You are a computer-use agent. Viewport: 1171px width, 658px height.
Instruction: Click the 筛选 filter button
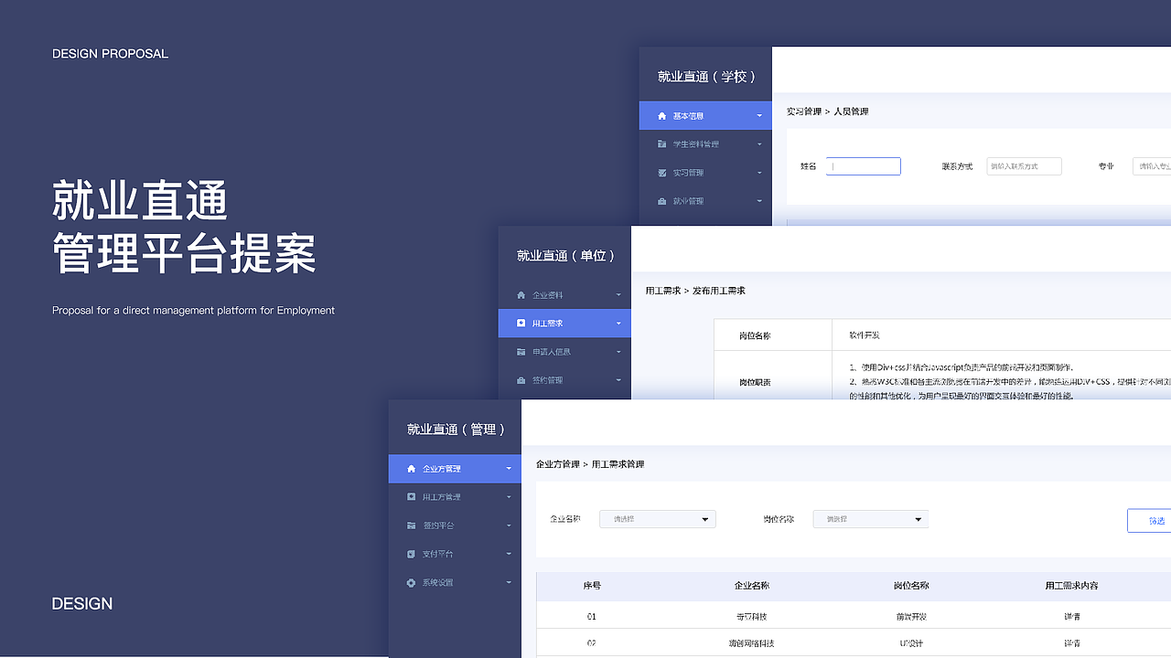(x=1149, y=520)
